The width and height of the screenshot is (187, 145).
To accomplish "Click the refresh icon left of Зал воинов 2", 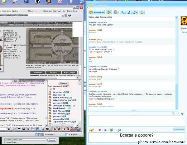I will (x=36, y=134).
